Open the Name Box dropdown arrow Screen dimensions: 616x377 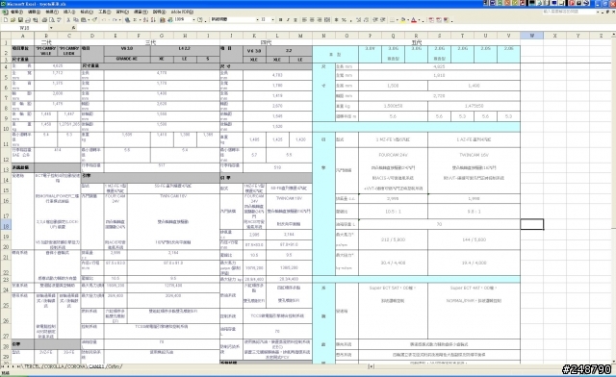tap(51, 28)
